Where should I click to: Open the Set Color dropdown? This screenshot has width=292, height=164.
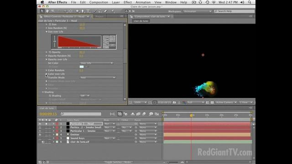click(x=96, y=63)
